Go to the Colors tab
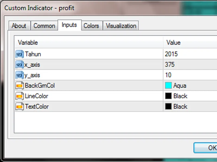 click(x=92, y=26)
